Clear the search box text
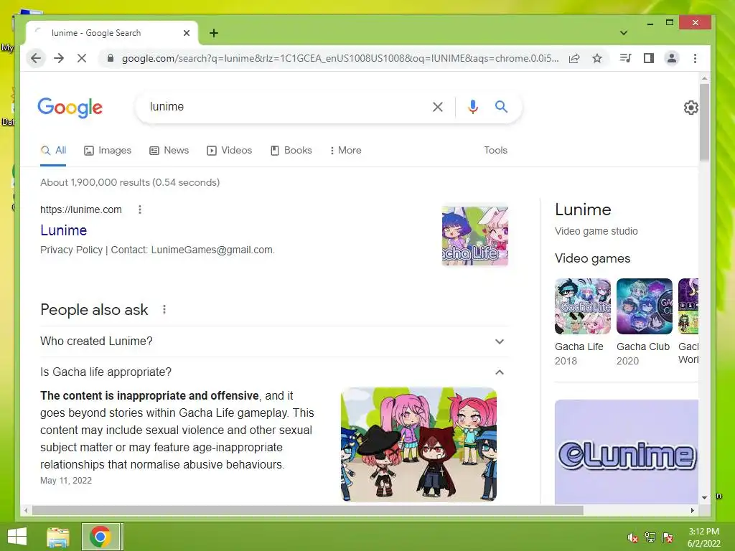The image size is (735, 551). pyautogui.click(x=438, y=107)
